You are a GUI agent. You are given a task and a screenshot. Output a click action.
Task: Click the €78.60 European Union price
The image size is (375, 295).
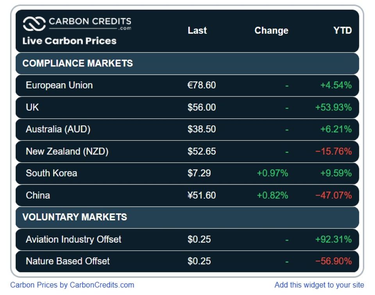202,85
